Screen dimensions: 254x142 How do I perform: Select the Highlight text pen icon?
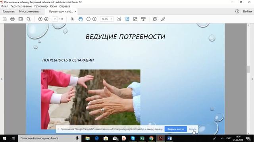163,19
